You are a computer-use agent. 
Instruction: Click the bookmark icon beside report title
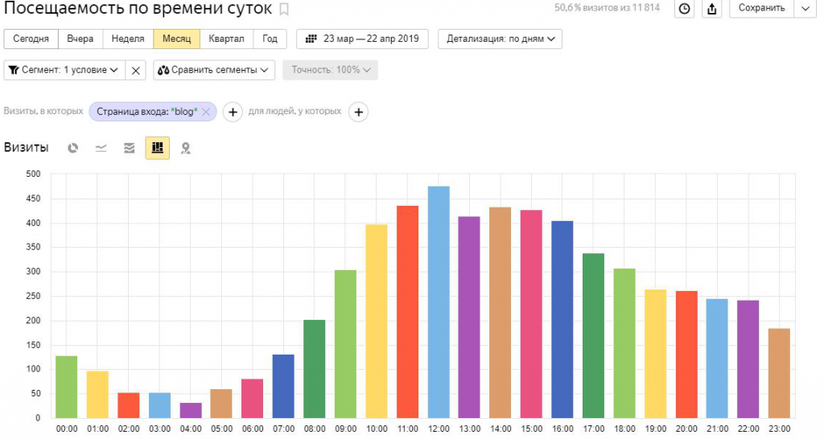coord(283,9)
